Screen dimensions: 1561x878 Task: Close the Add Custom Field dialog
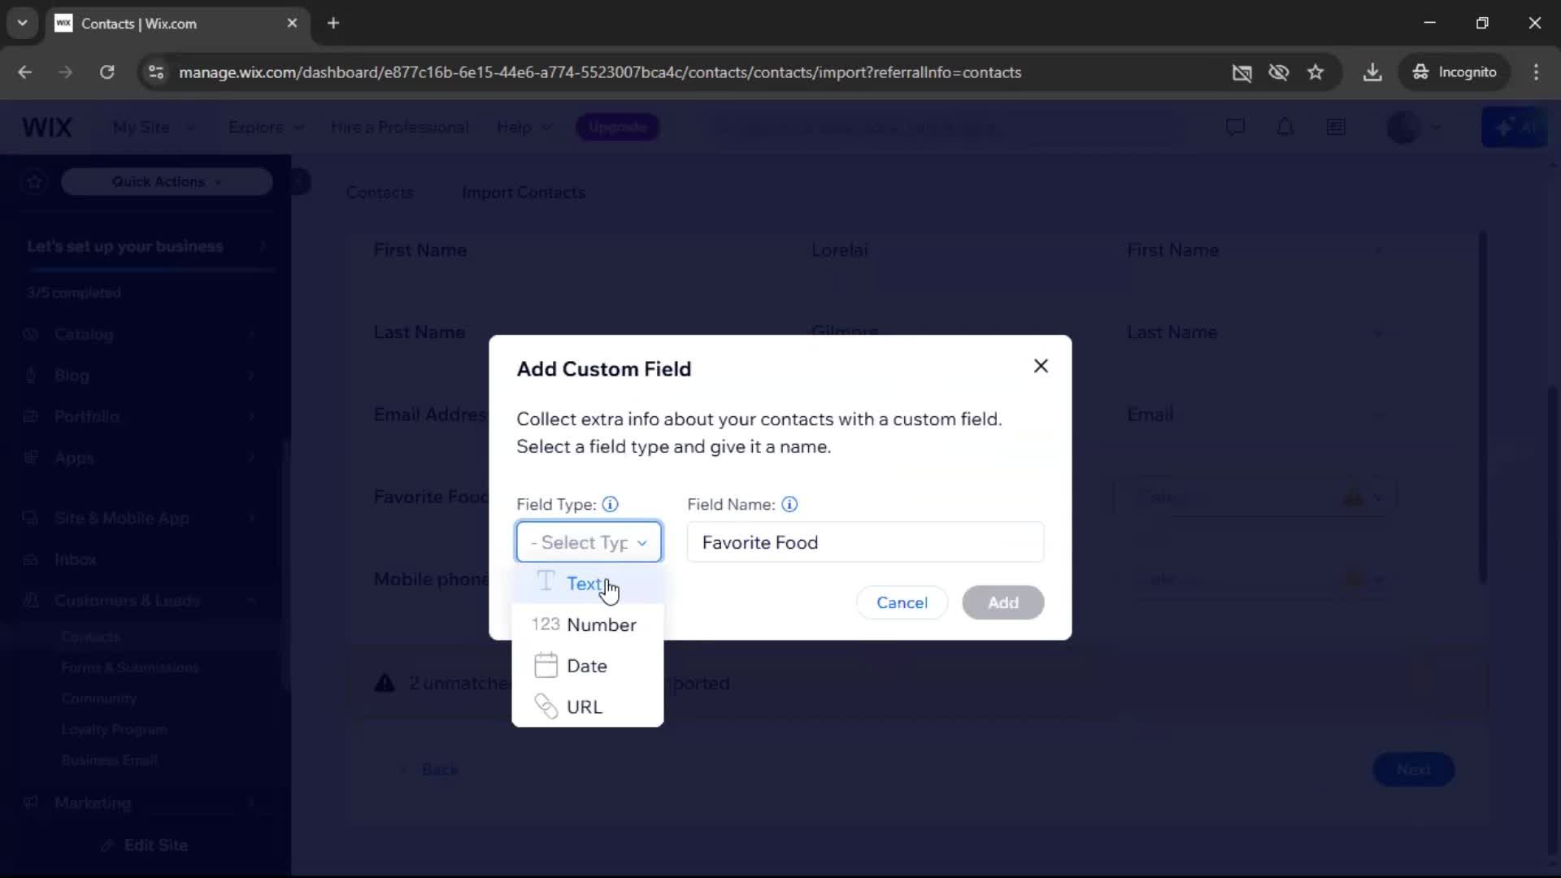tap(1041, 366)
